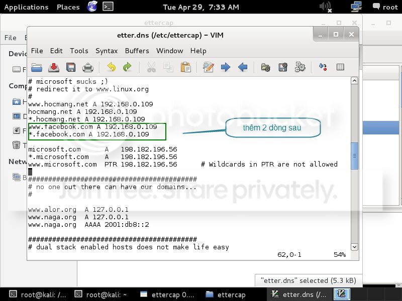Viewport: 402px width, 301px height.
Task: Click the "# redirect it to www.linux.org" line
Action: (88, 89)
